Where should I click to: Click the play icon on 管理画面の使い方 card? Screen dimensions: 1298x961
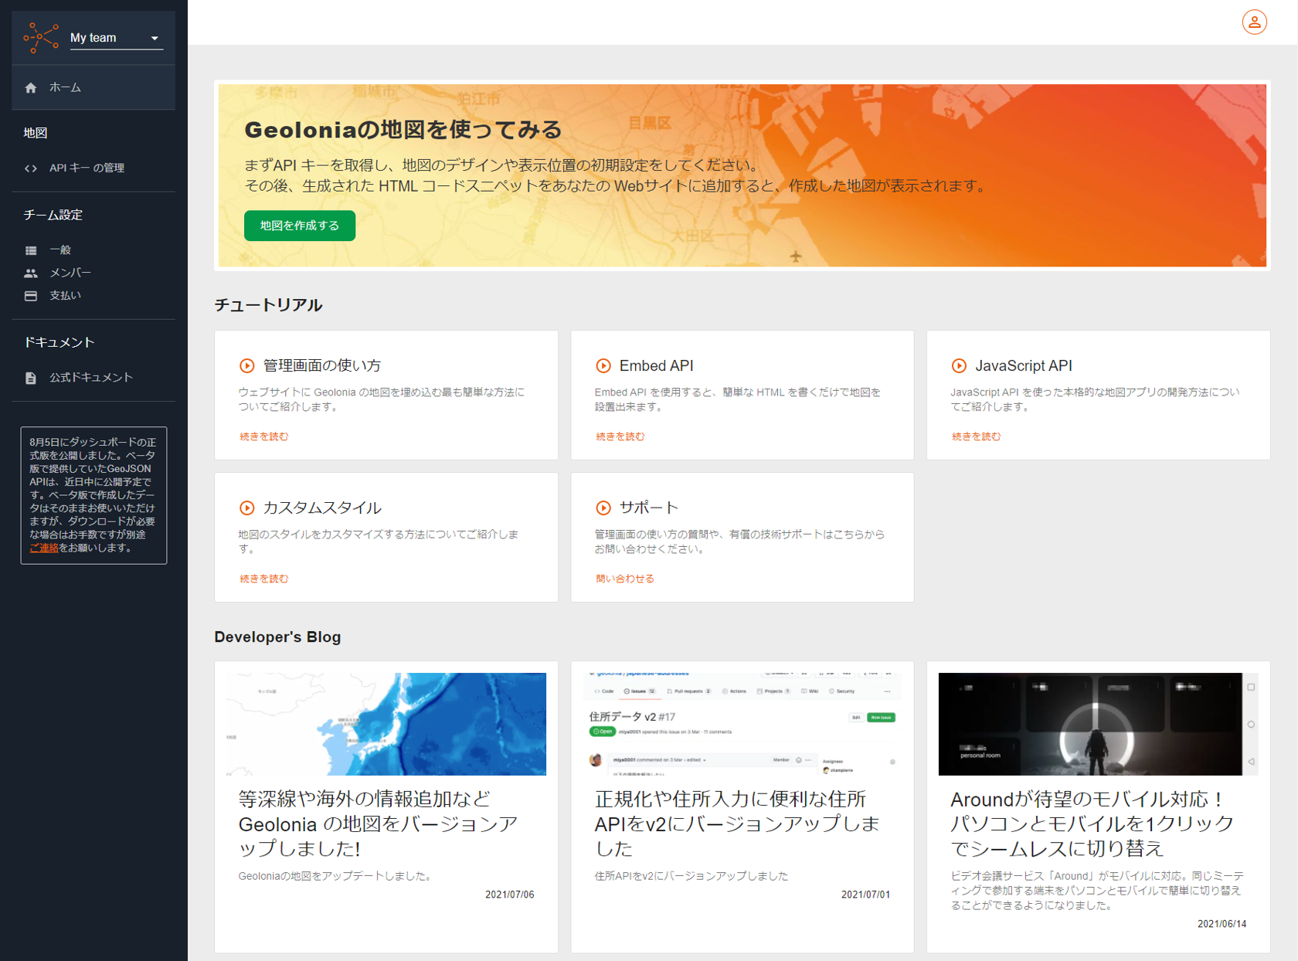[x=247, y=365]
